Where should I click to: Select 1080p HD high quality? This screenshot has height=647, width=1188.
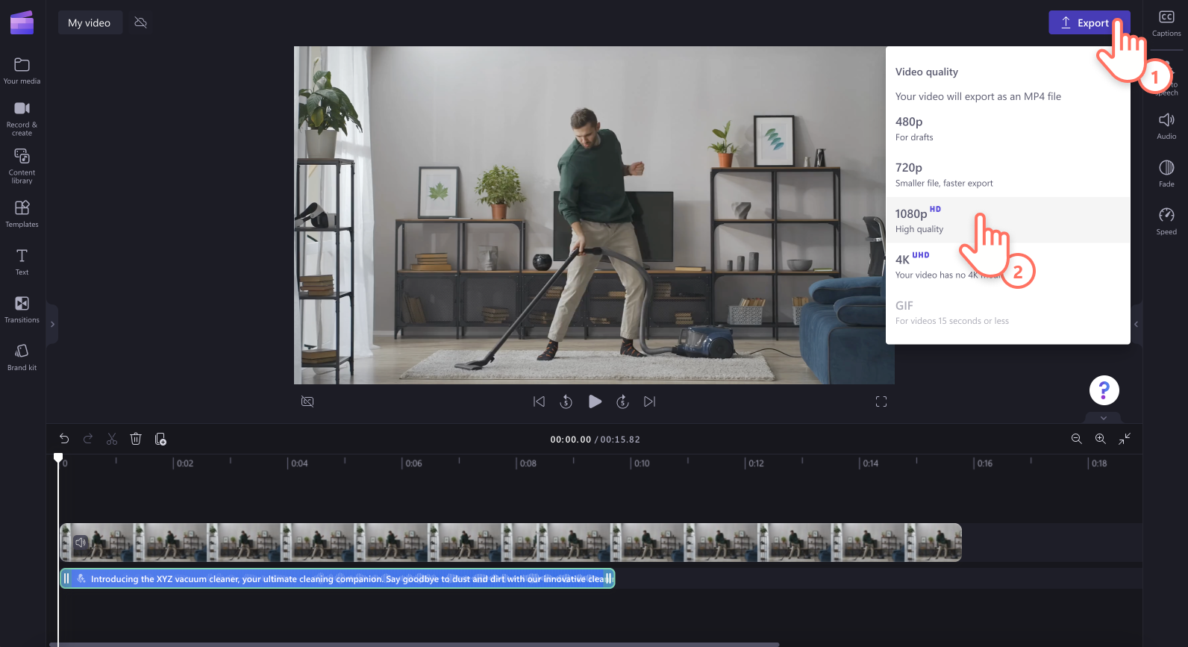(x=1007, y=220)
